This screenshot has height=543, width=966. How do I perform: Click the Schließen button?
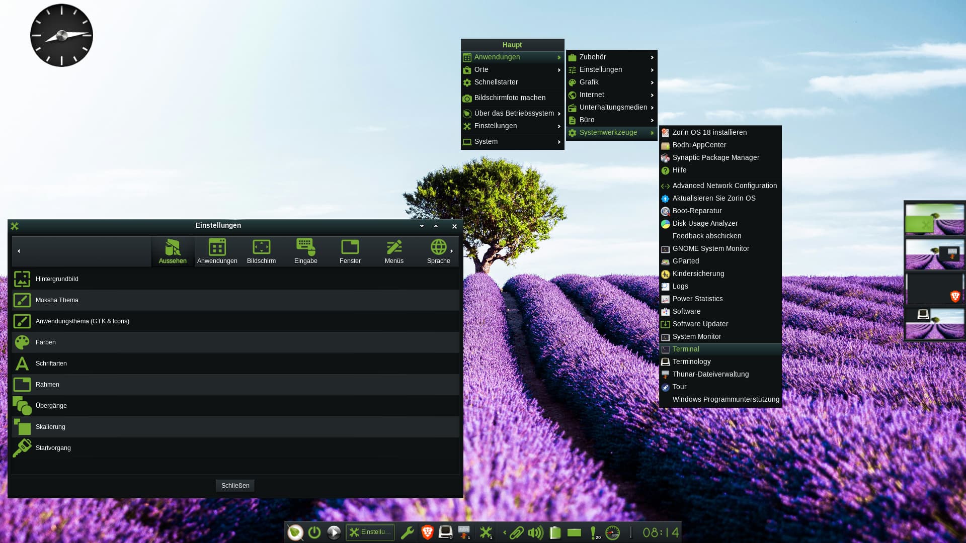coord(235,486)
